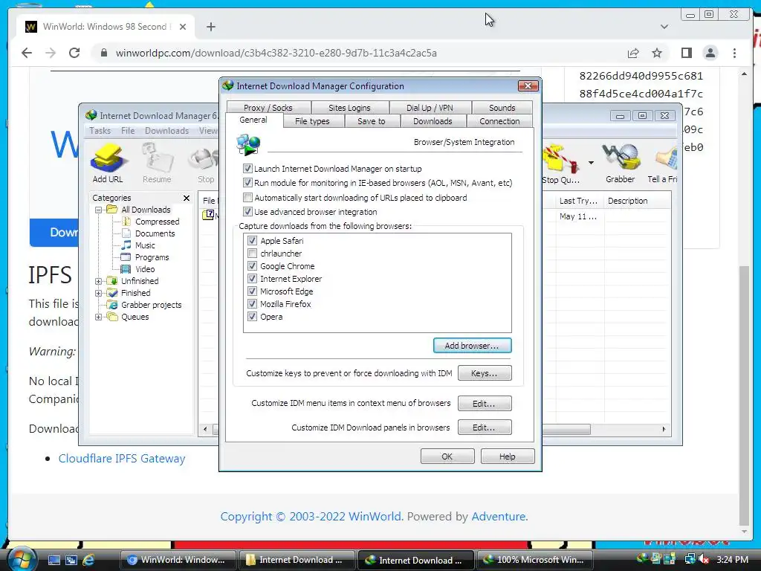Click Internet Explorer icon in quick launch
This screenshot has height=571, width=761.
pyautogui.click(x=88, y=560)
